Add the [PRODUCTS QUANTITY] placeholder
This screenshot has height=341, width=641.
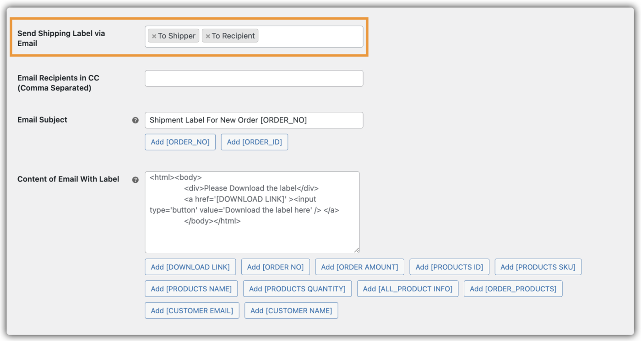coord(298,289)
